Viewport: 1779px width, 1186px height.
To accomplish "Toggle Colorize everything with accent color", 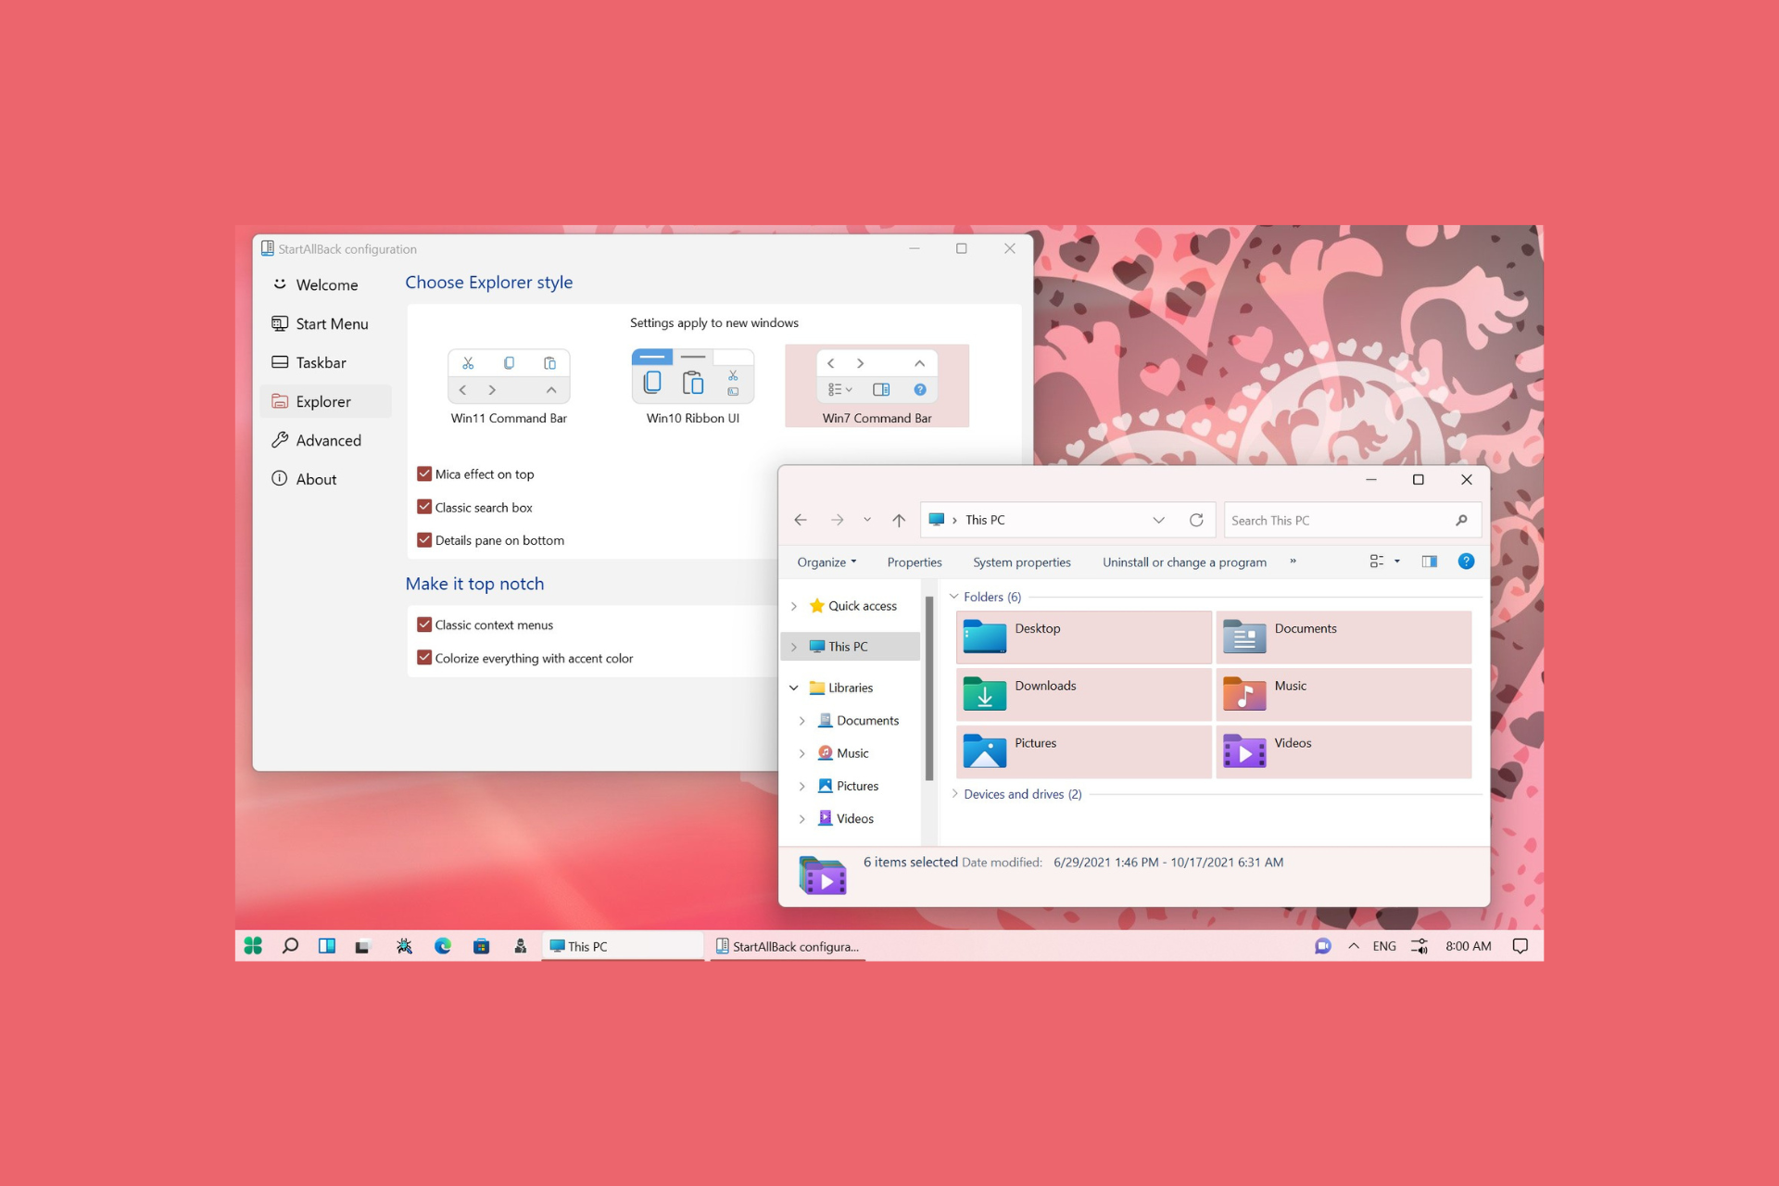I will (x=423, y=657).
